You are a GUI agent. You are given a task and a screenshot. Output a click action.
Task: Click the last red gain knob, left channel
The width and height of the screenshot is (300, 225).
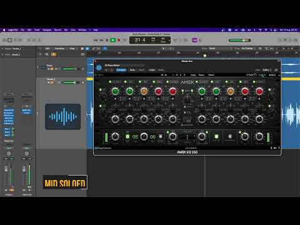172,91
